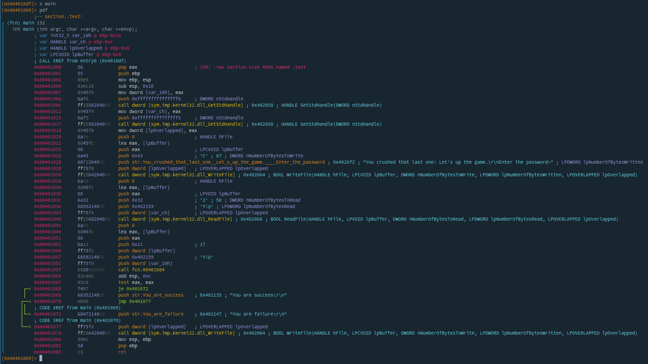Click the comment 'CODE XREF from main (0x401070)'

point(77,320)
